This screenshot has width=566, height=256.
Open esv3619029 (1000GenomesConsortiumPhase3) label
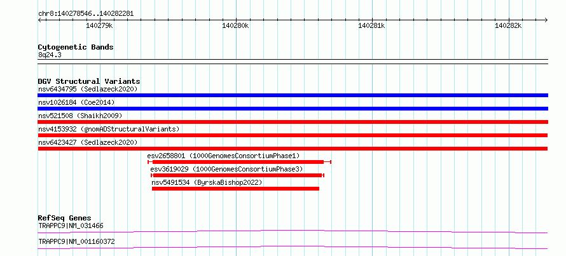coord(226,169)
